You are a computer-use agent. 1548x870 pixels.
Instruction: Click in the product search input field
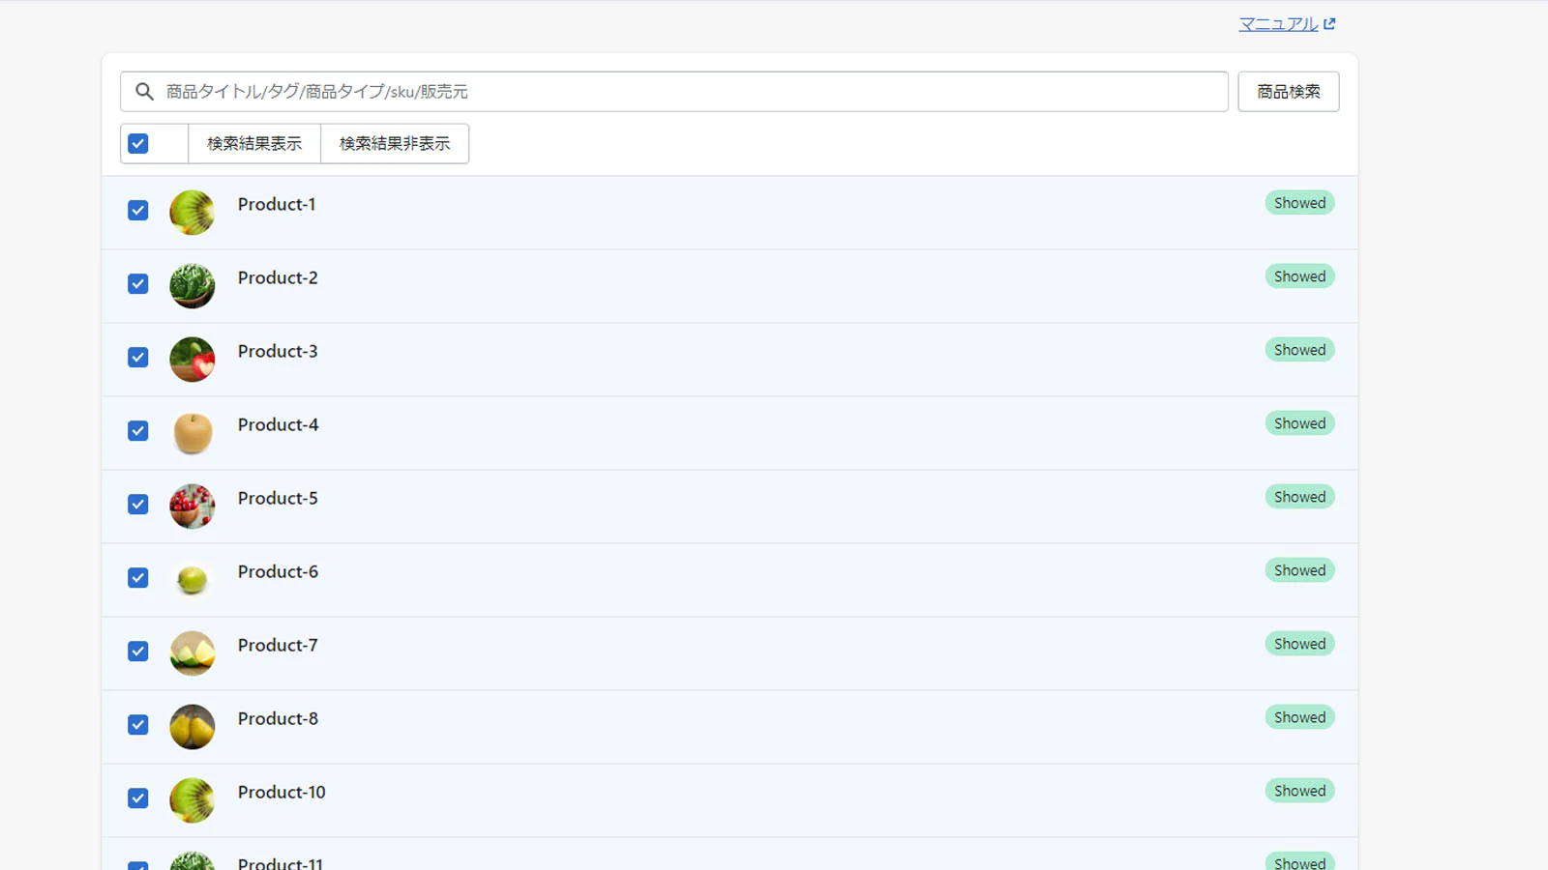(692, 92)
